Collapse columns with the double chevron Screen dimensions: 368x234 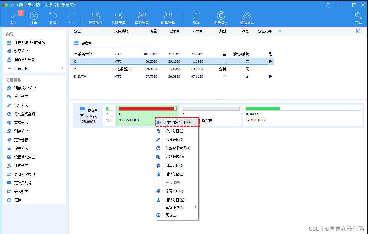(280, 31)
